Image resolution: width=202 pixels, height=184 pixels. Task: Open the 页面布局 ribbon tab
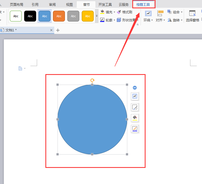(x=17, y=5)
